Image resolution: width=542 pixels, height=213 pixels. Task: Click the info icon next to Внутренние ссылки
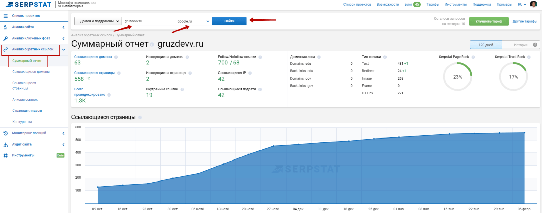click(182, 89)
